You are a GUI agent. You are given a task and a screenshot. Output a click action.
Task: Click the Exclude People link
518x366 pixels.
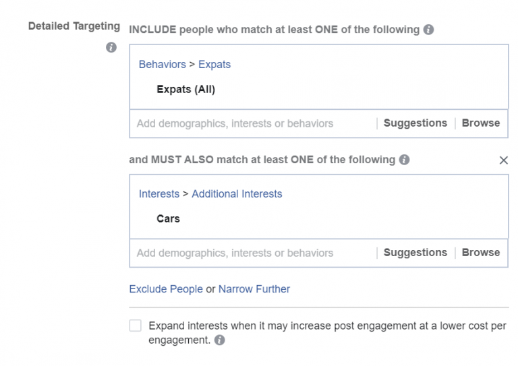[166, 289]
